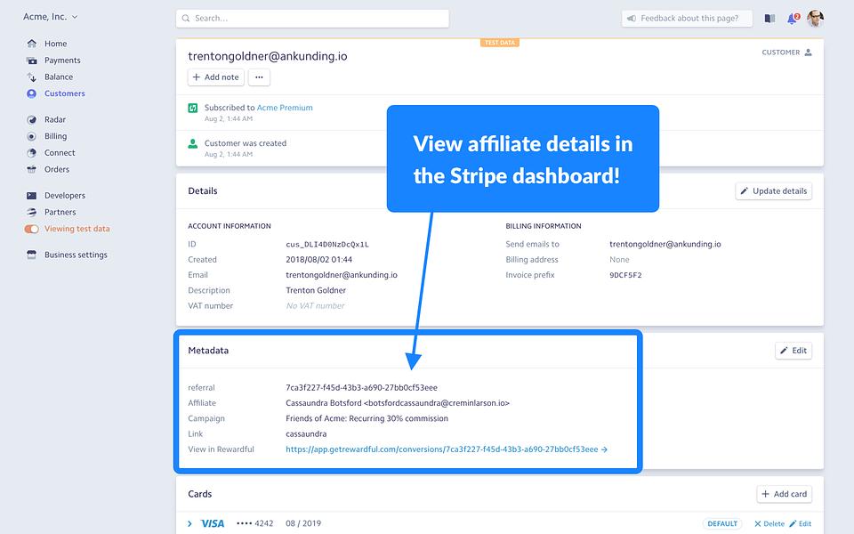Image resolution: width=854 pixels, height=534 pixels.
Task: Open Business settings label
Action: (x=76, y=255)
